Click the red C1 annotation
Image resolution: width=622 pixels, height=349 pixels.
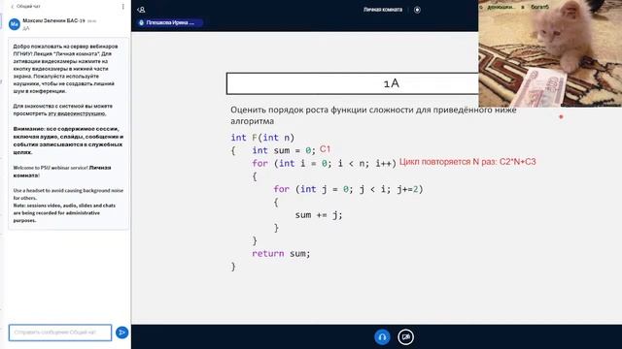(325, 149)
